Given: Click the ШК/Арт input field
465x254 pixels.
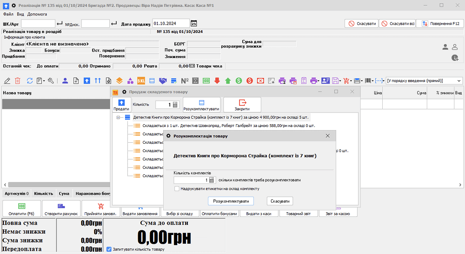Looking at the screenshot, I should point(38,24).
